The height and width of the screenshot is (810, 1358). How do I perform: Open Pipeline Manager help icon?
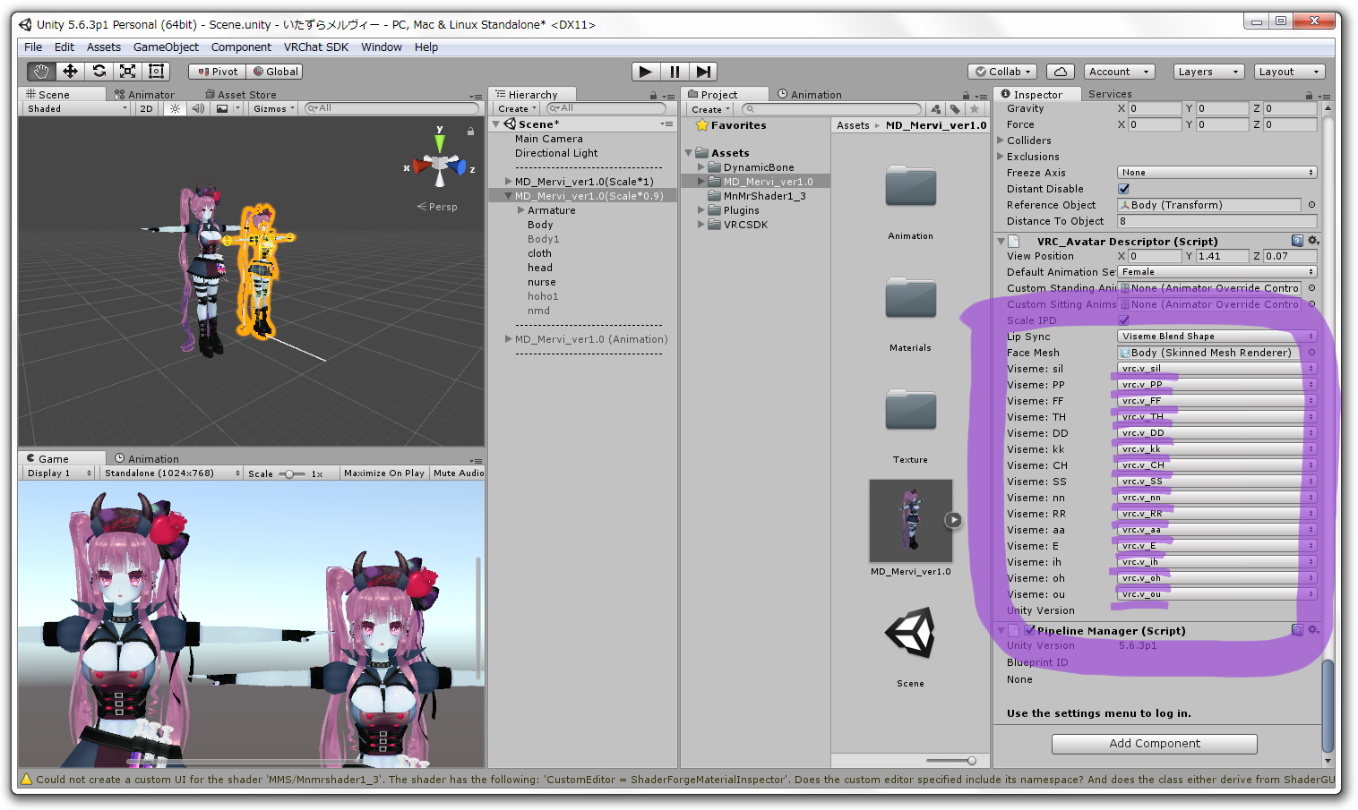(x=1297, y=630)
